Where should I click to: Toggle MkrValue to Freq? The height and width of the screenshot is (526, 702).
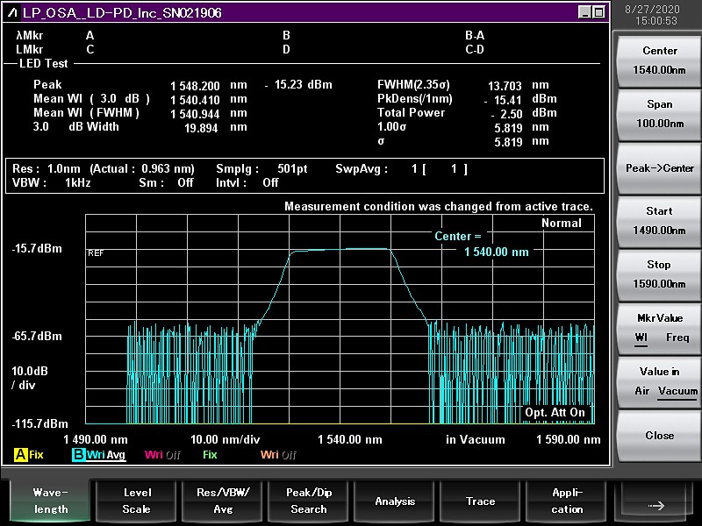(677, 338)
